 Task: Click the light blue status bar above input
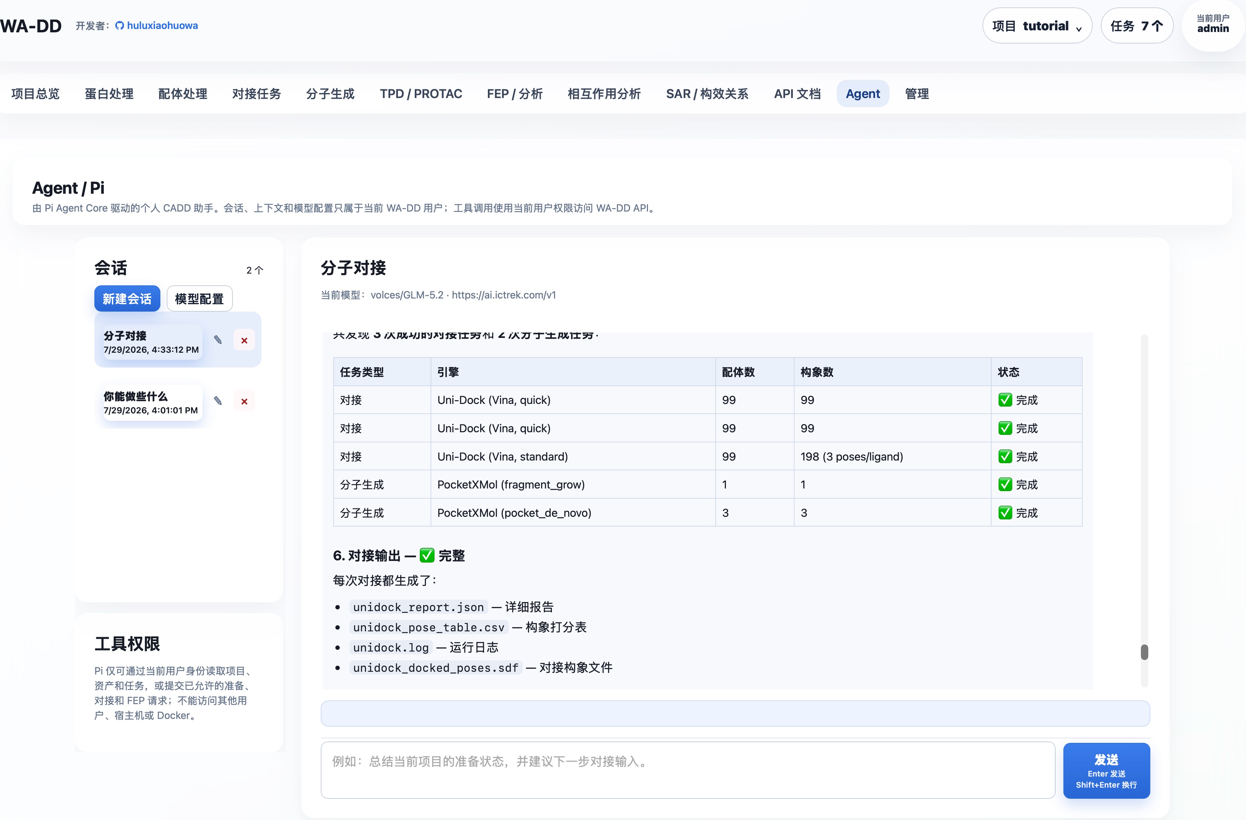pos(735,713)
